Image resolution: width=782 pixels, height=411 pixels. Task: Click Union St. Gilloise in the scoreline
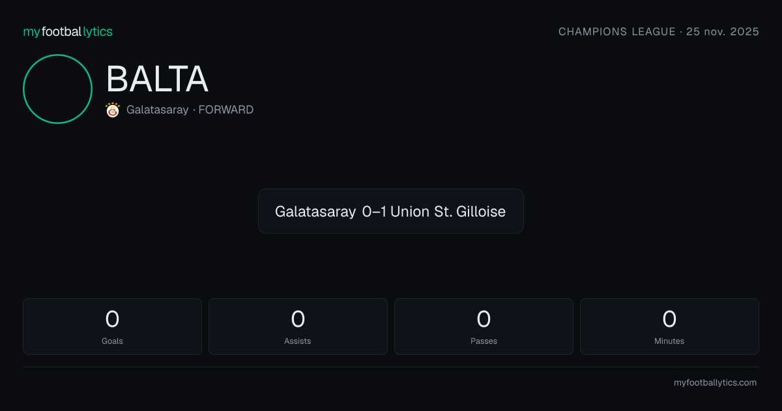(448, 211)
